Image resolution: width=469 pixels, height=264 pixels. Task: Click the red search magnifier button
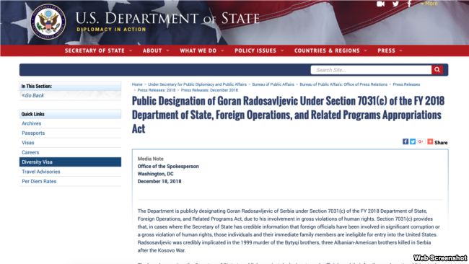click(437, 70)
